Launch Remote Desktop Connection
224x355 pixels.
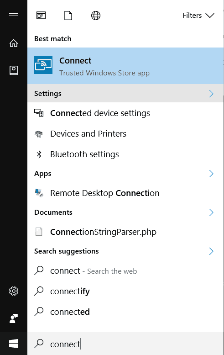125,193
